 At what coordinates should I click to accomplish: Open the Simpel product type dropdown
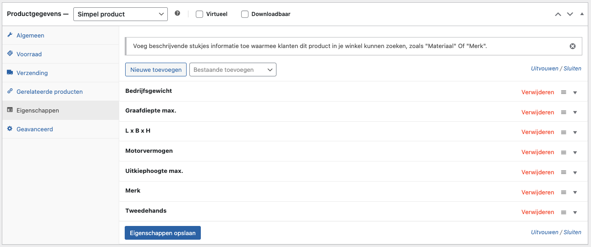[x=120, y=14]
